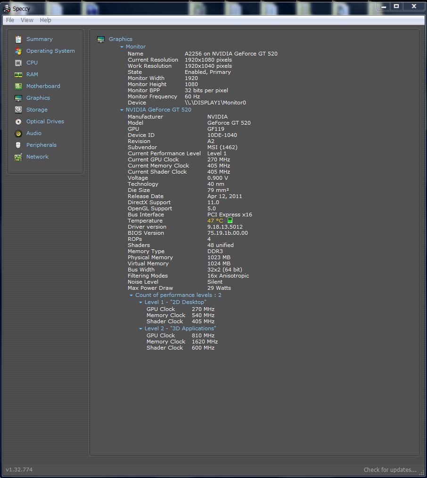Click the monitor name A2256 on NVIDIA value
This screenshot has height=478, width=427.
click(231, 54)
